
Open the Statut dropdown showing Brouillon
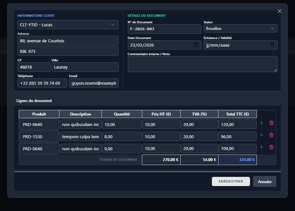coord(240,29)
